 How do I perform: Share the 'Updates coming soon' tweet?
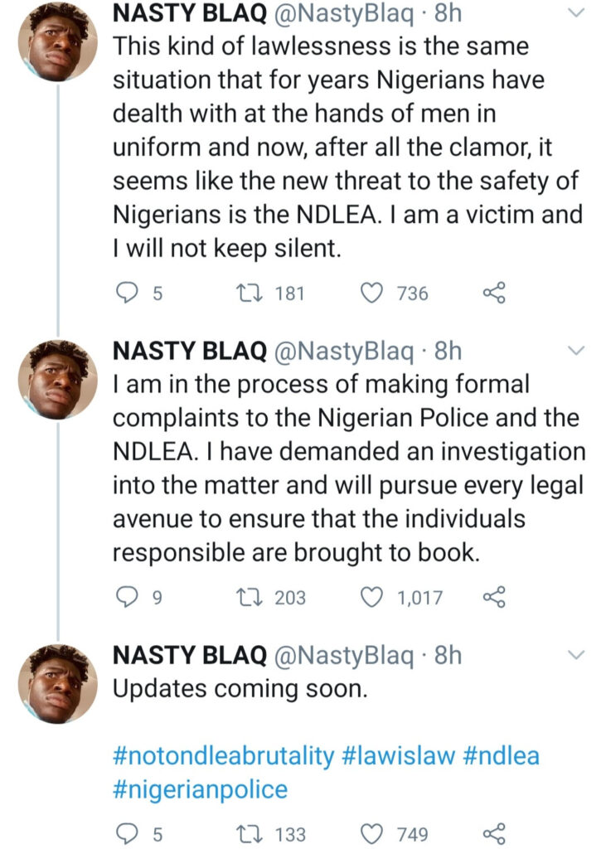pos(493,833)
